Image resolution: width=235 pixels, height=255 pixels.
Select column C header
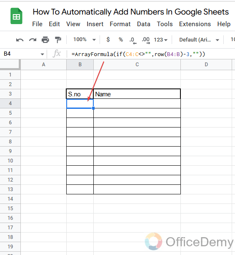(x=137, y=64)
